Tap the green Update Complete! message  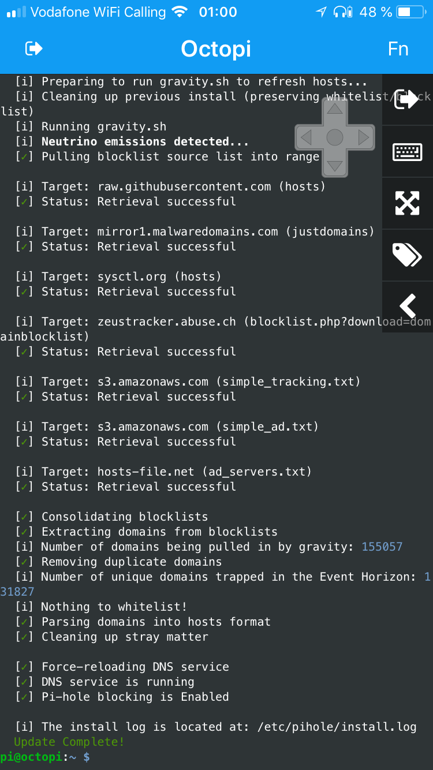click(69, 742)
